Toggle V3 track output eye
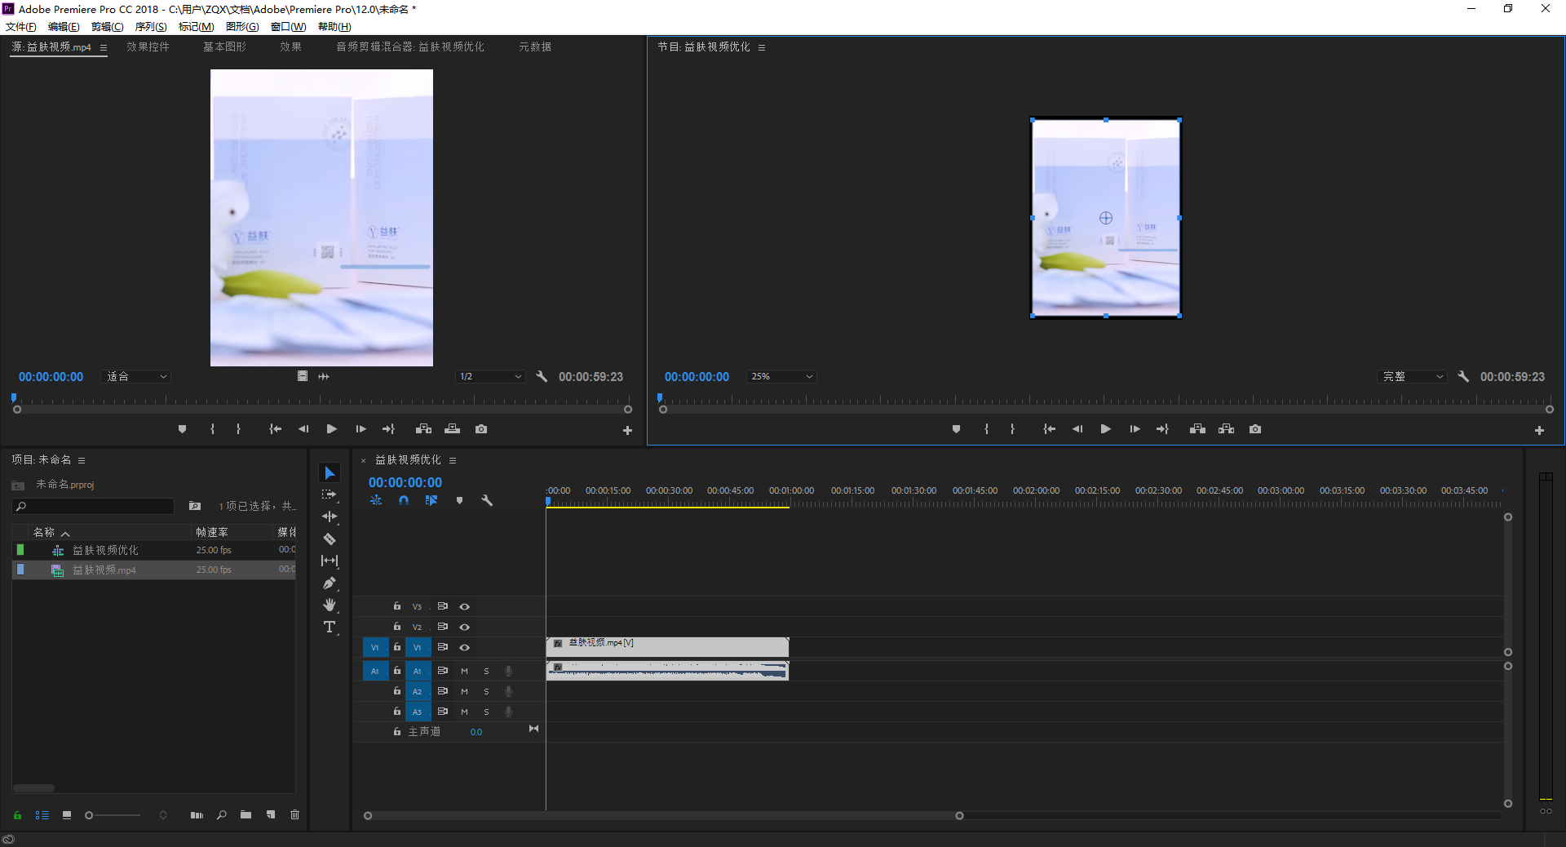 pos(465,606)
